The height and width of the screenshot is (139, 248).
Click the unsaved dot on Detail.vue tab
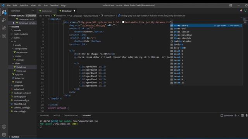[x=74, y=11]
